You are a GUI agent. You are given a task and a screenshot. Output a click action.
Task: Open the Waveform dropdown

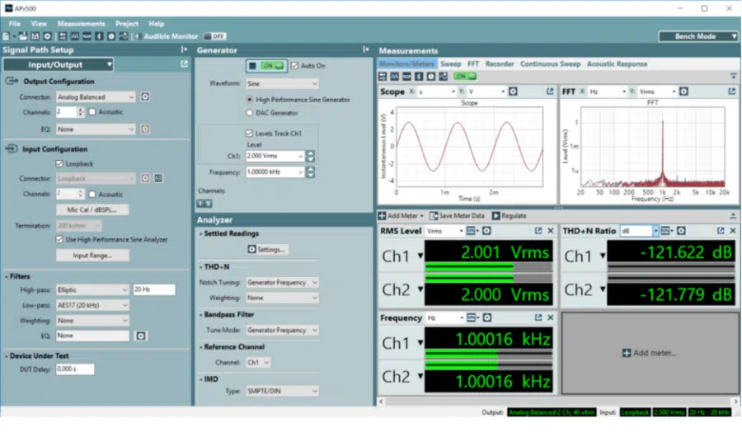click(x=282, y=83)
